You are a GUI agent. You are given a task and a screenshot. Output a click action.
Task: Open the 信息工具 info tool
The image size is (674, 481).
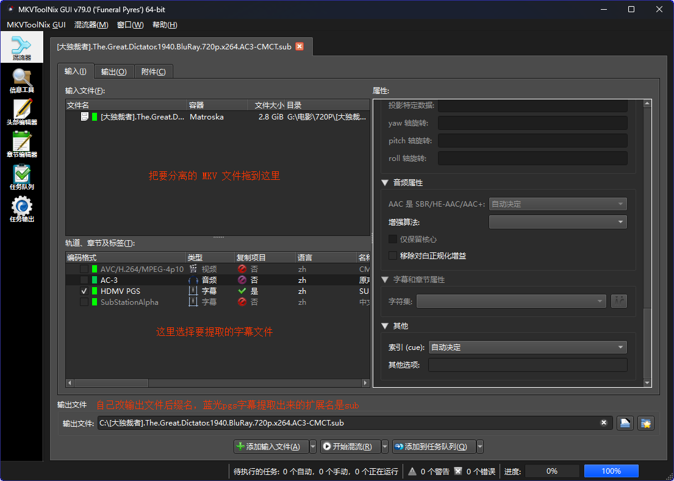click(x=21, y=80)
